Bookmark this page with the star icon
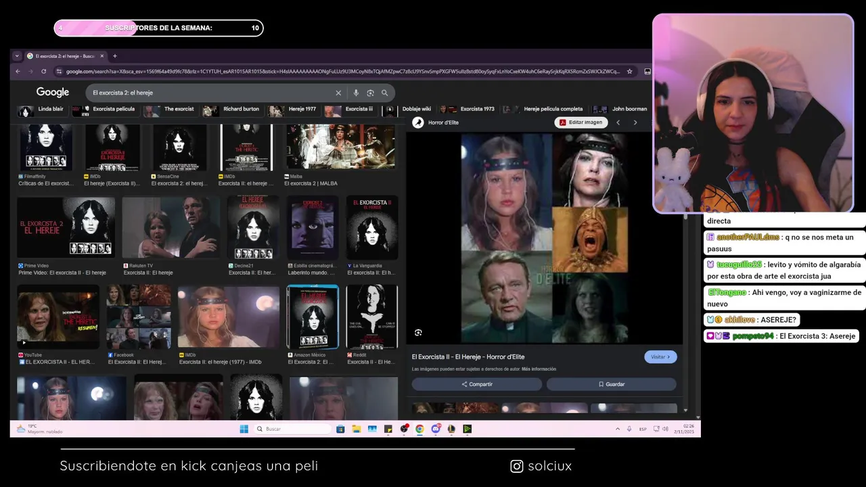 [x=629, y=71]
